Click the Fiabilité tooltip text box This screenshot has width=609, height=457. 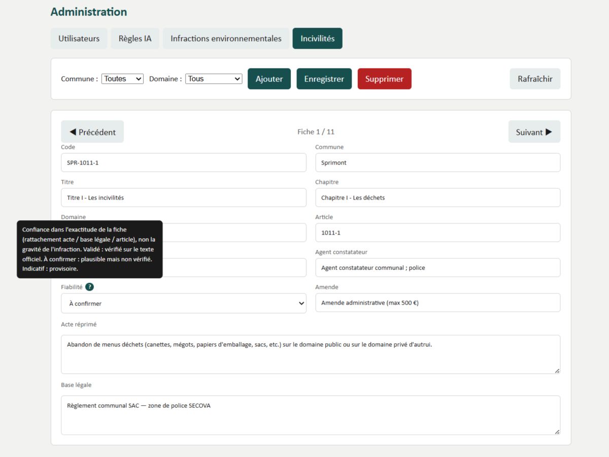[x=90, y=249]
